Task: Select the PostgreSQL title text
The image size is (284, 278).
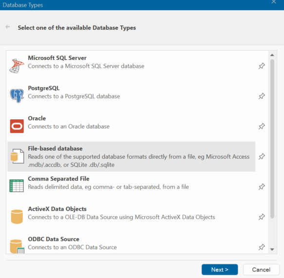Action: click(44, 88)
